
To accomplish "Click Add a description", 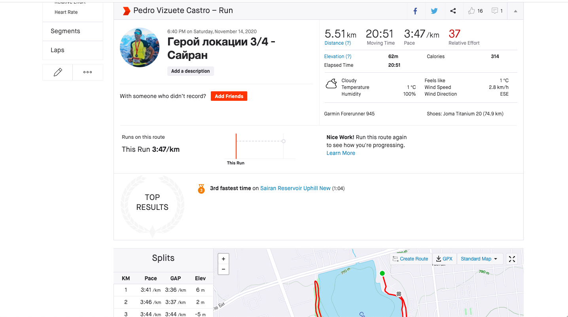I will [191, 71].
